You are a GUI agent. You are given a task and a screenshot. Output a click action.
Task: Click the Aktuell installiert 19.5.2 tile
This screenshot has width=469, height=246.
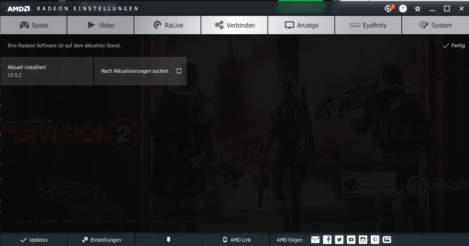(x=47, y=71)
